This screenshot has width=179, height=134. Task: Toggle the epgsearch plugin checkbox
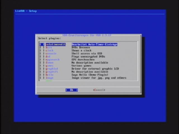[42, 60]
